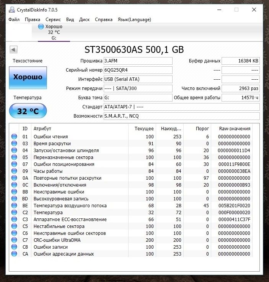
Task: Click raw value 000000000B93
Action: pyautogui.click(x=234, y=185)
